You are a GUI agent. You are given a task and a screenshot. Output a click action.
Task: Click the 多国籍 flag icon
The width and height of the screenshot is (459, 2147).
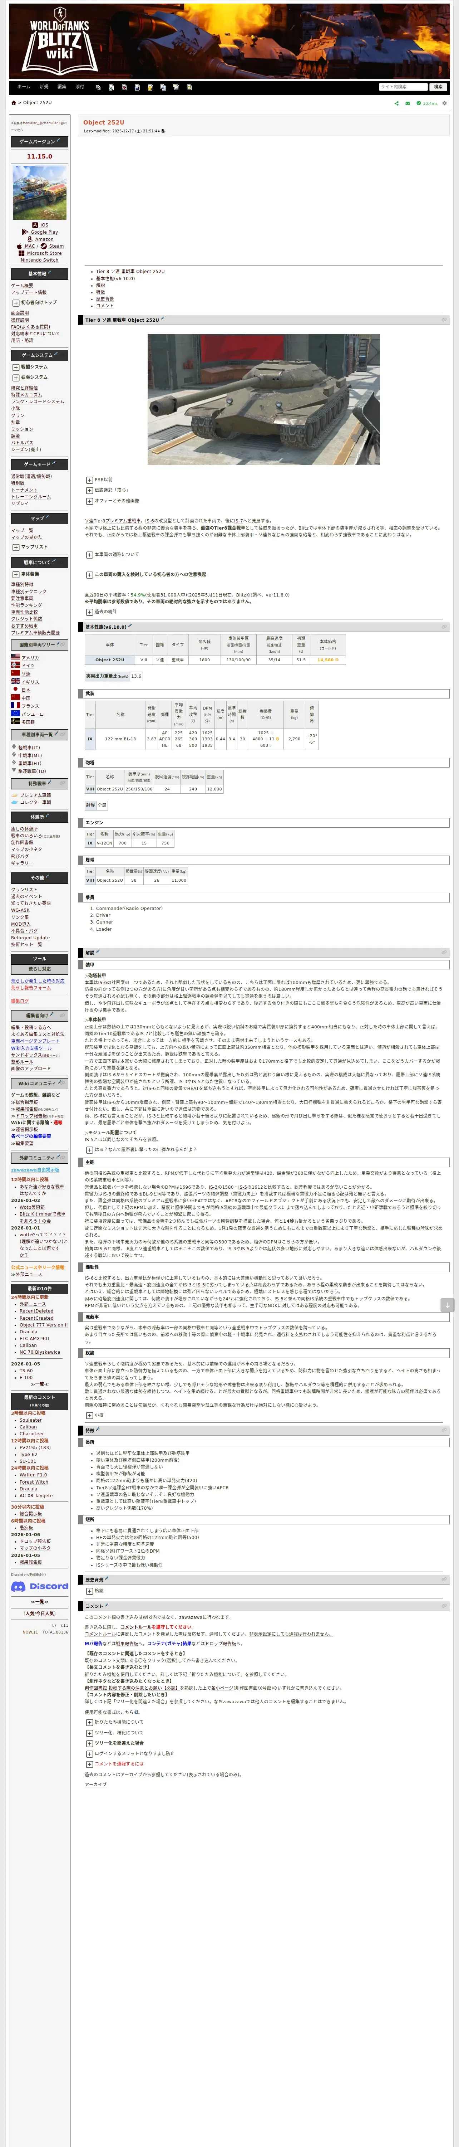pos(15,722)
